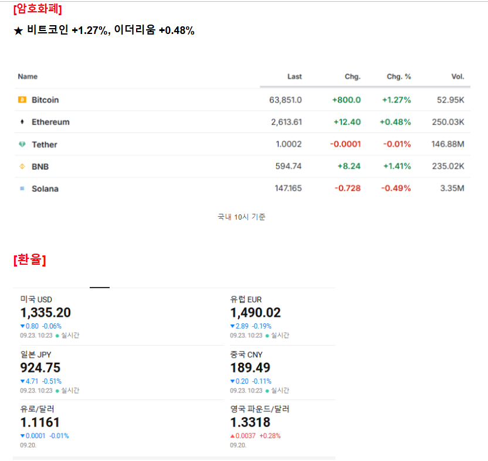Click the 중국 CNY currency label
This screenshot has height=461, width=488.
tap(246, 354)
